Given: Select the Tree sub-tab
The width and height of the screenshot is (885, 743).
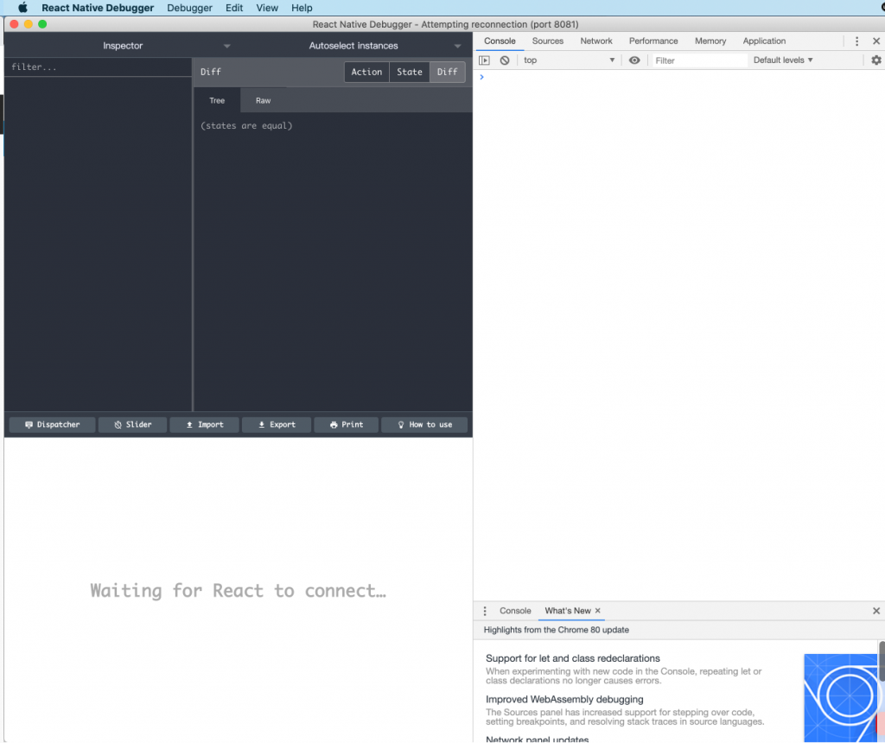Looking at the screenshot, I should (x=217, y=100).
